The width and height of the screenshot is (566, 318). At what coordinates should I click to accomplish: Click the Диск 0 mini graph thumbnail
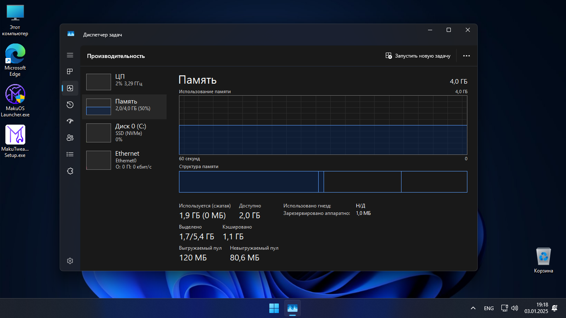pyautogui.click(x=99, y=132)
